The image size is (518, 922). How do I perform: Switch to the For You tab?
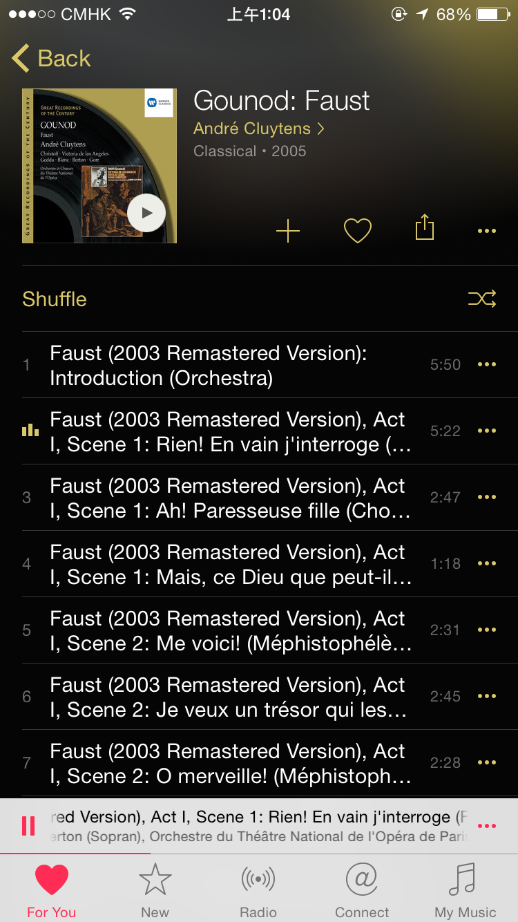[x=52, y=891]
